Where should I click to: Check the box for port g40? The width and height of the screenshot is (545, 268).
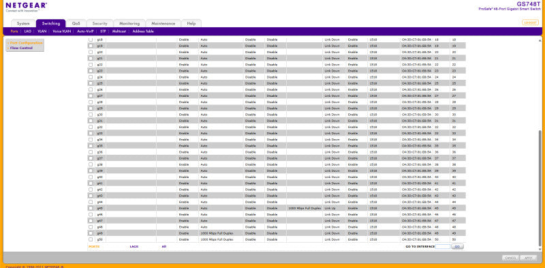coord(91,177)
